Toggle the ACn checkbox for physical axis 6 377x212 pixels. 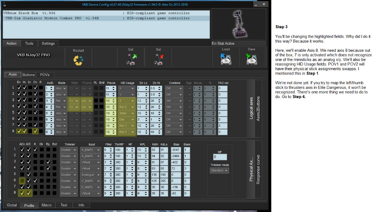tap(22, 181)
